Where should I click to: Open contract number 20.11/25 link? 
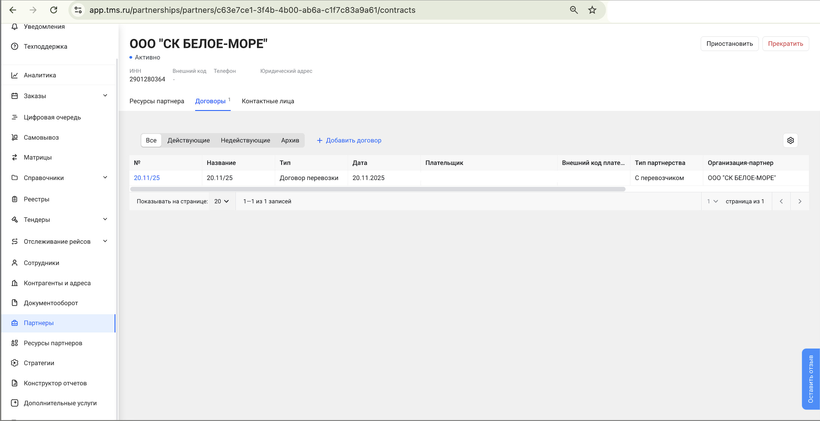(x=147, y=178)
